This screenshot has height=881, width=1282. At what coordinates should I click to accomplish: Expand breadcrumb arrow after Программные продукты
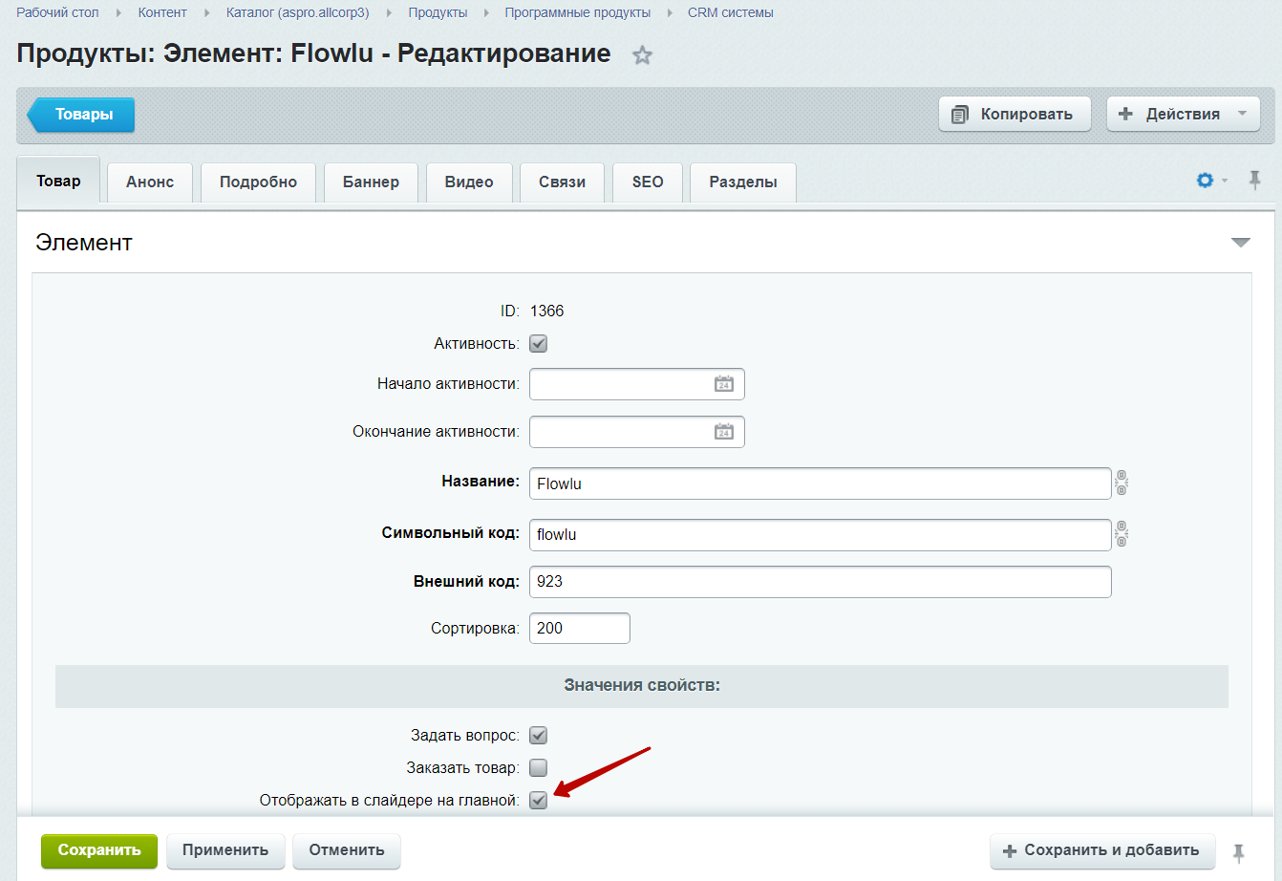[x=670, y=13]
